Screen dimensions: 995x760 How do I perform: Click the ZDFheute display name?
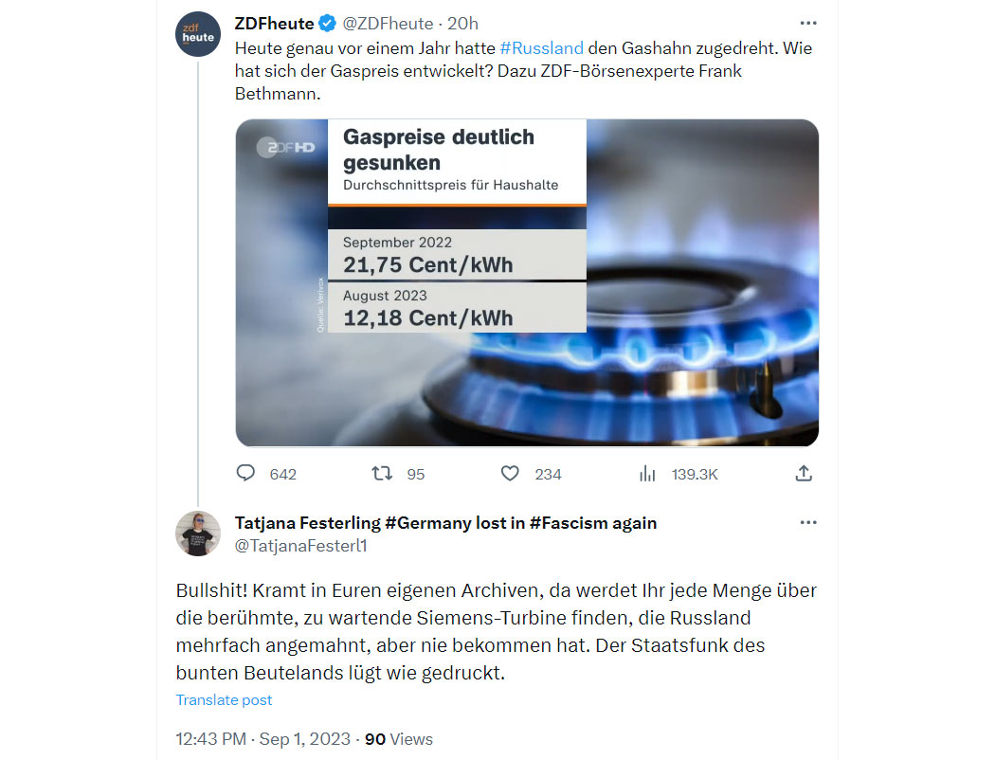click(x=274, y=24)
